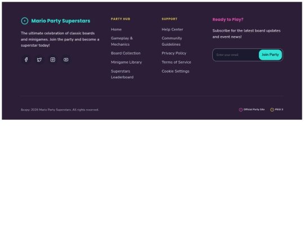Open the Terms of Service link
304x228 pixels.
[x=176, y=62]
